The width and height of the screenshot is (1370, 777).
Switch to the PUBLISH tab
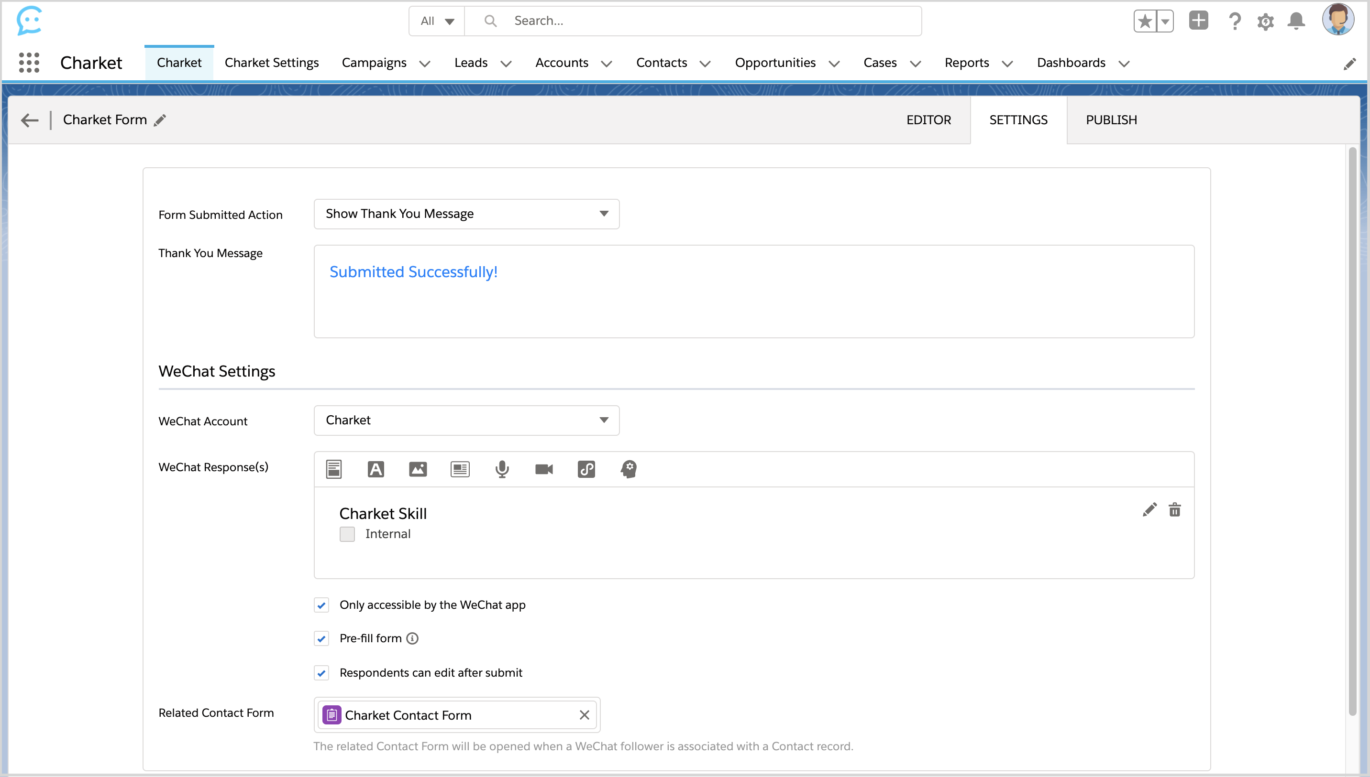click(1112, 120)
